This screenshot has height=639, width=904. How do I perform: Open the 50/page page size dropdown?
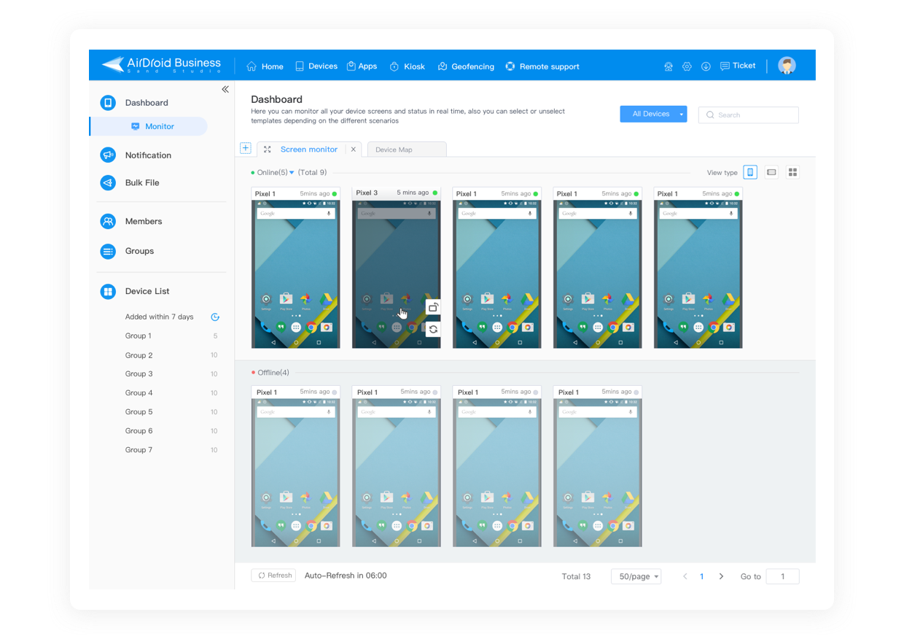tap(635, 576)
